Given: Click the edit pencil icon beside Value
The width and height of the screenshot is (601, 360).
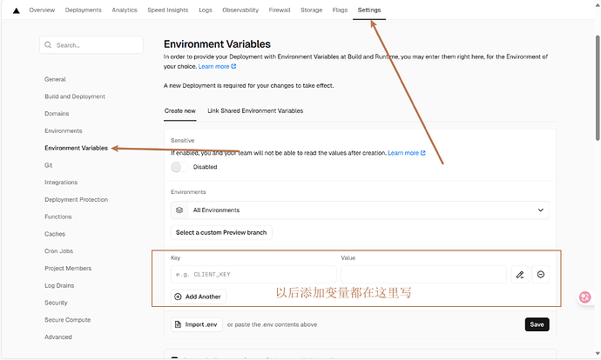Looking at the screenshot, I should click(520, 274).
